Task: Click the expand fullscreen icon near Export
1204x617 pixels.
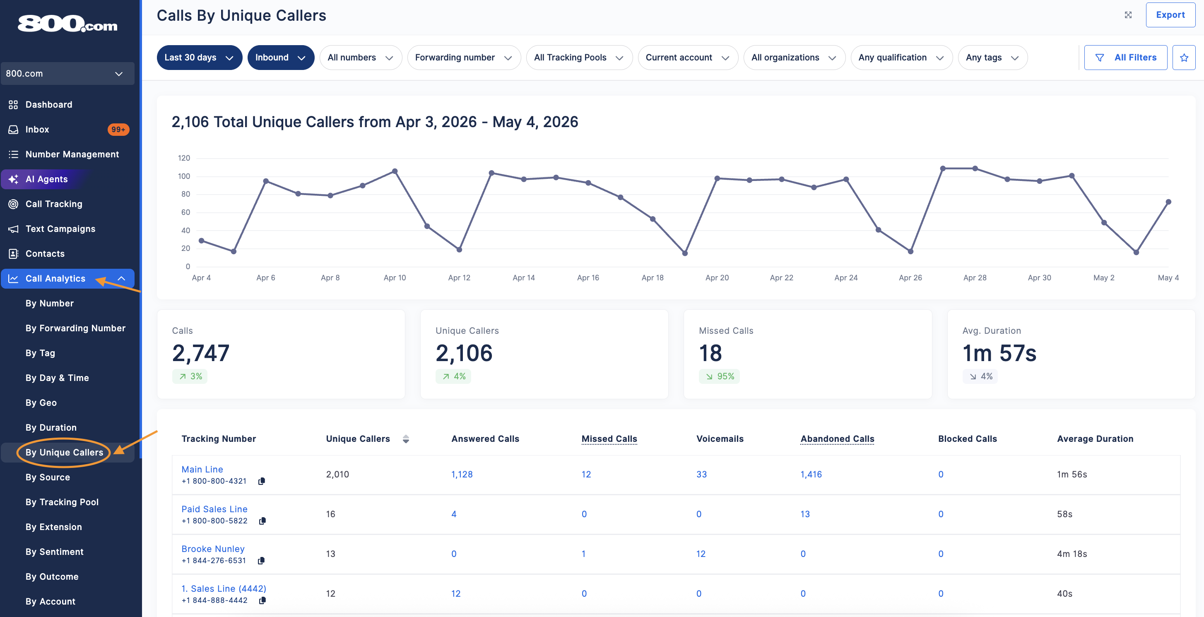Action: pos(1128,15)
